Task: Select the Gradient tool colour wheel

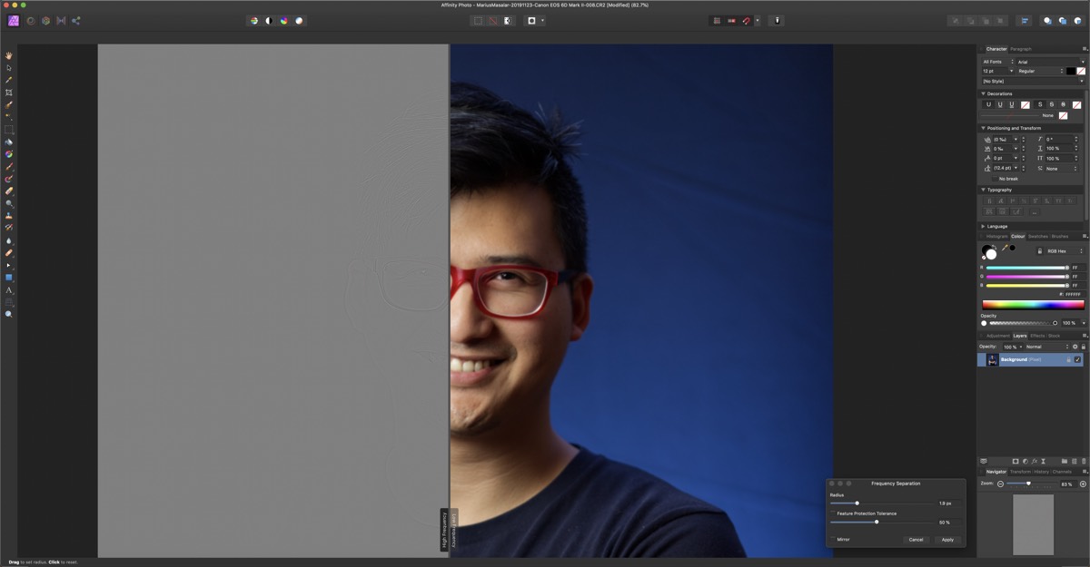Action: (x=9, y=154)
